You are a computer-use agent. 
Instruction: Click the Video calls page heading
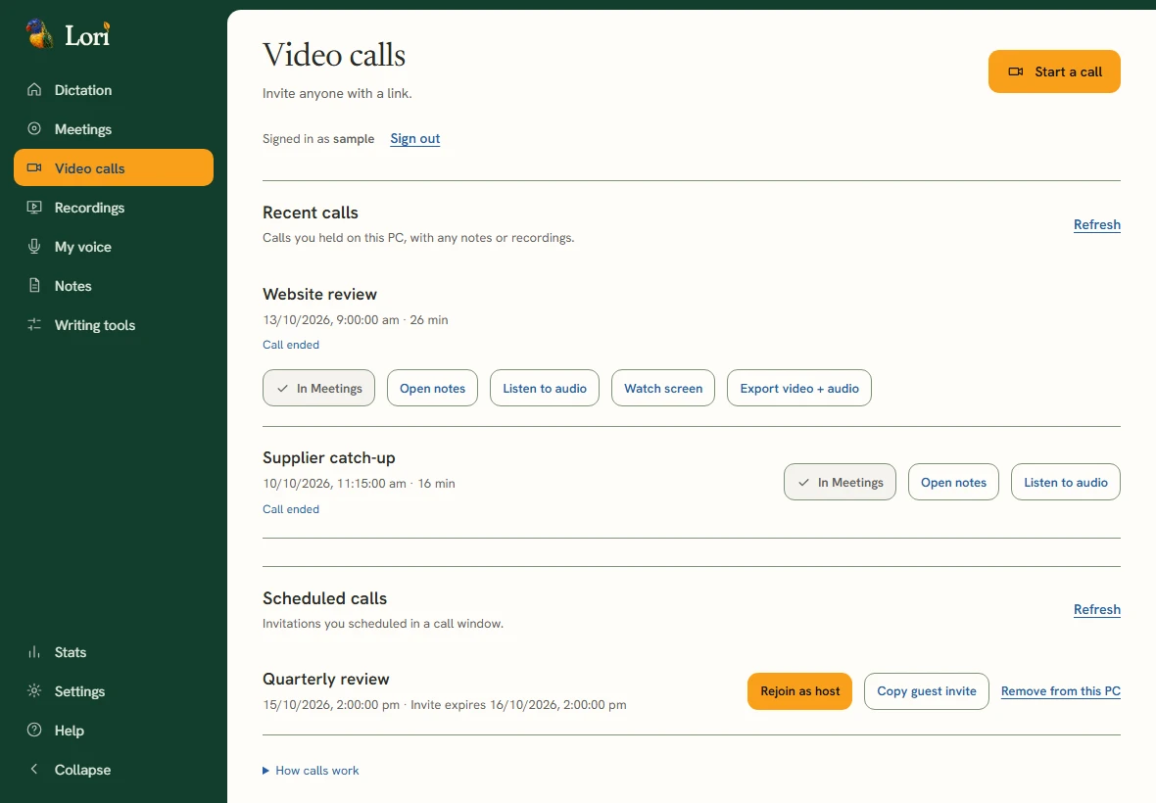[334, 55]
